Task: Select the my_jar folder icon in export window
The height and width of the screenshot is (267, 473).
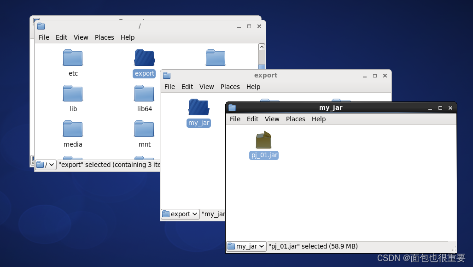Action: coord(199,107)
